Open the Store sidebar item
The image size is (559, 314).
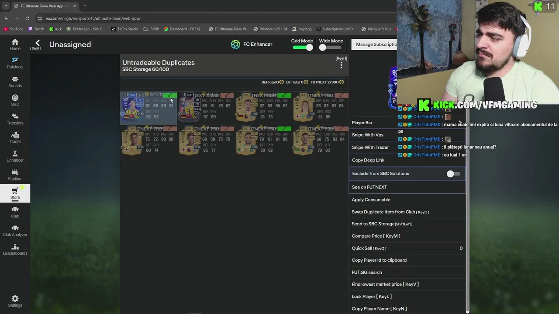[15, 194]
